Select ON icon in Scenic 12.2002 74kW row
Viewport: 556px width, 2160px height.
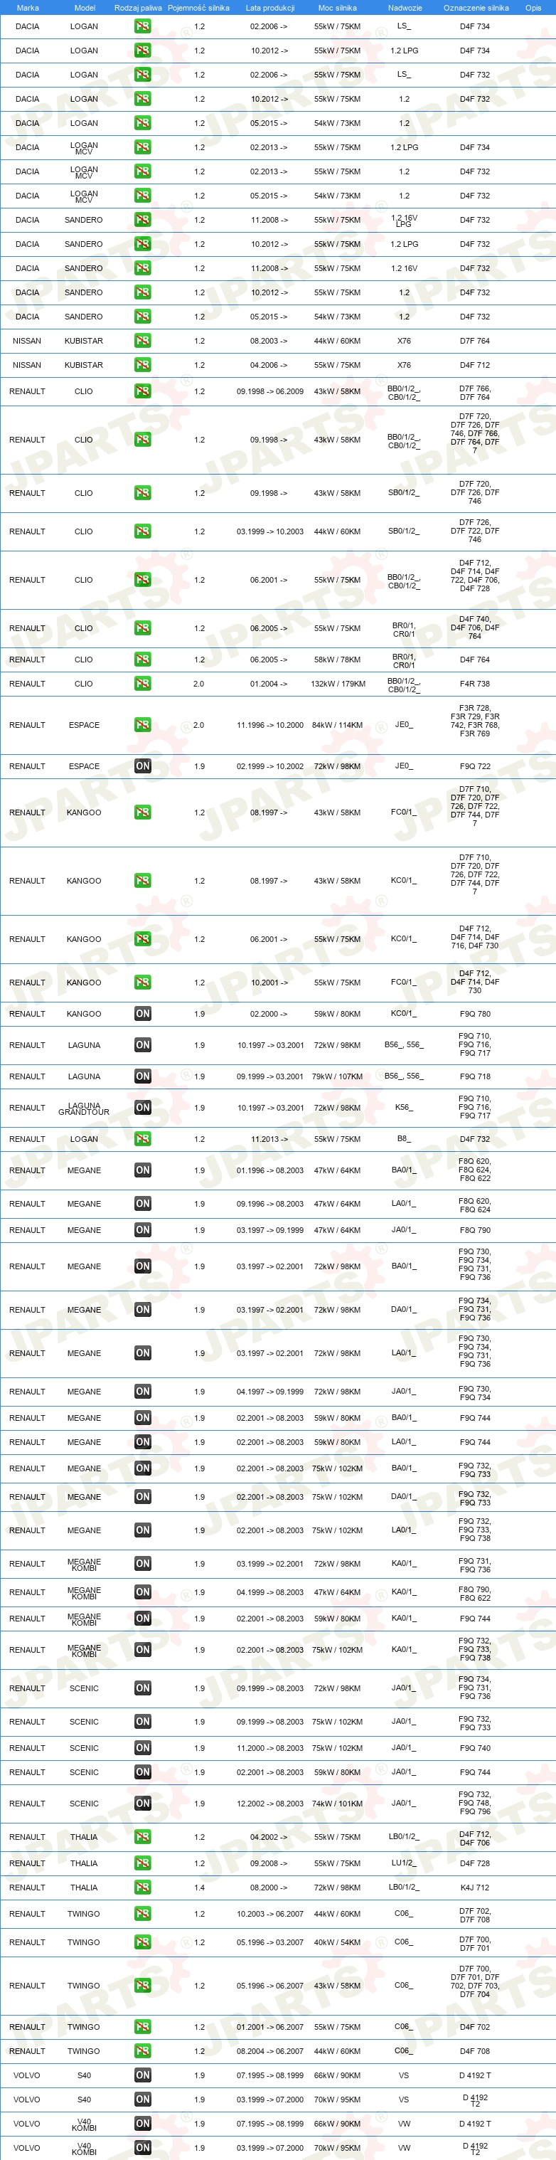click(x=142, y=1803)
